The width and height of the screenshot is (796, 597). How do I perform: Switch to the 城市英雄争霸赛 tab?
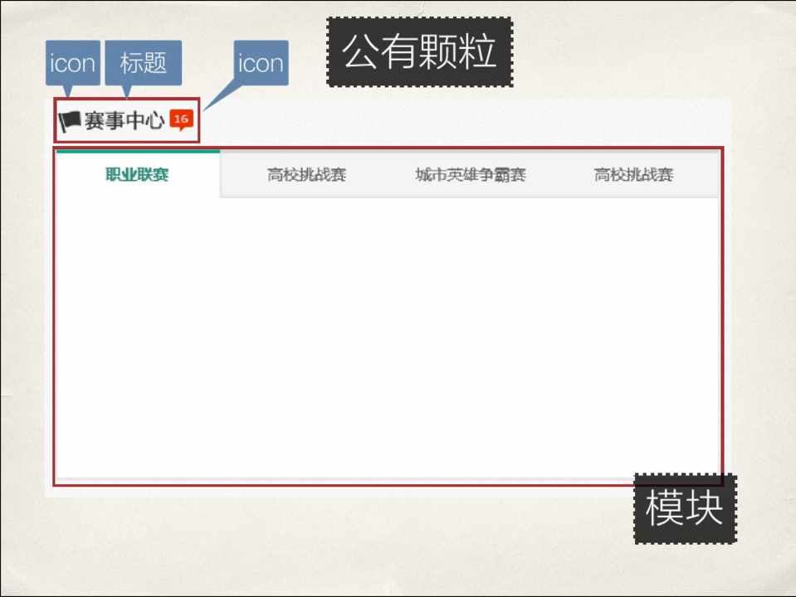[471, 175]
